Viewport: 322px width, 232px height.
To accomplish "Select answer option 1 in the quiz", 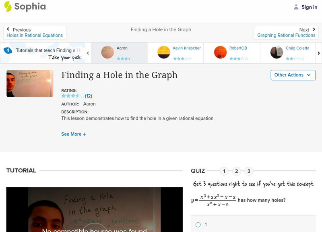I will [198, 225].
